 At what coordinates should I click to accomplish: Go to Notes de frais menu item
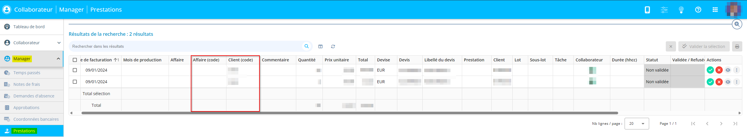coord(27,84)
